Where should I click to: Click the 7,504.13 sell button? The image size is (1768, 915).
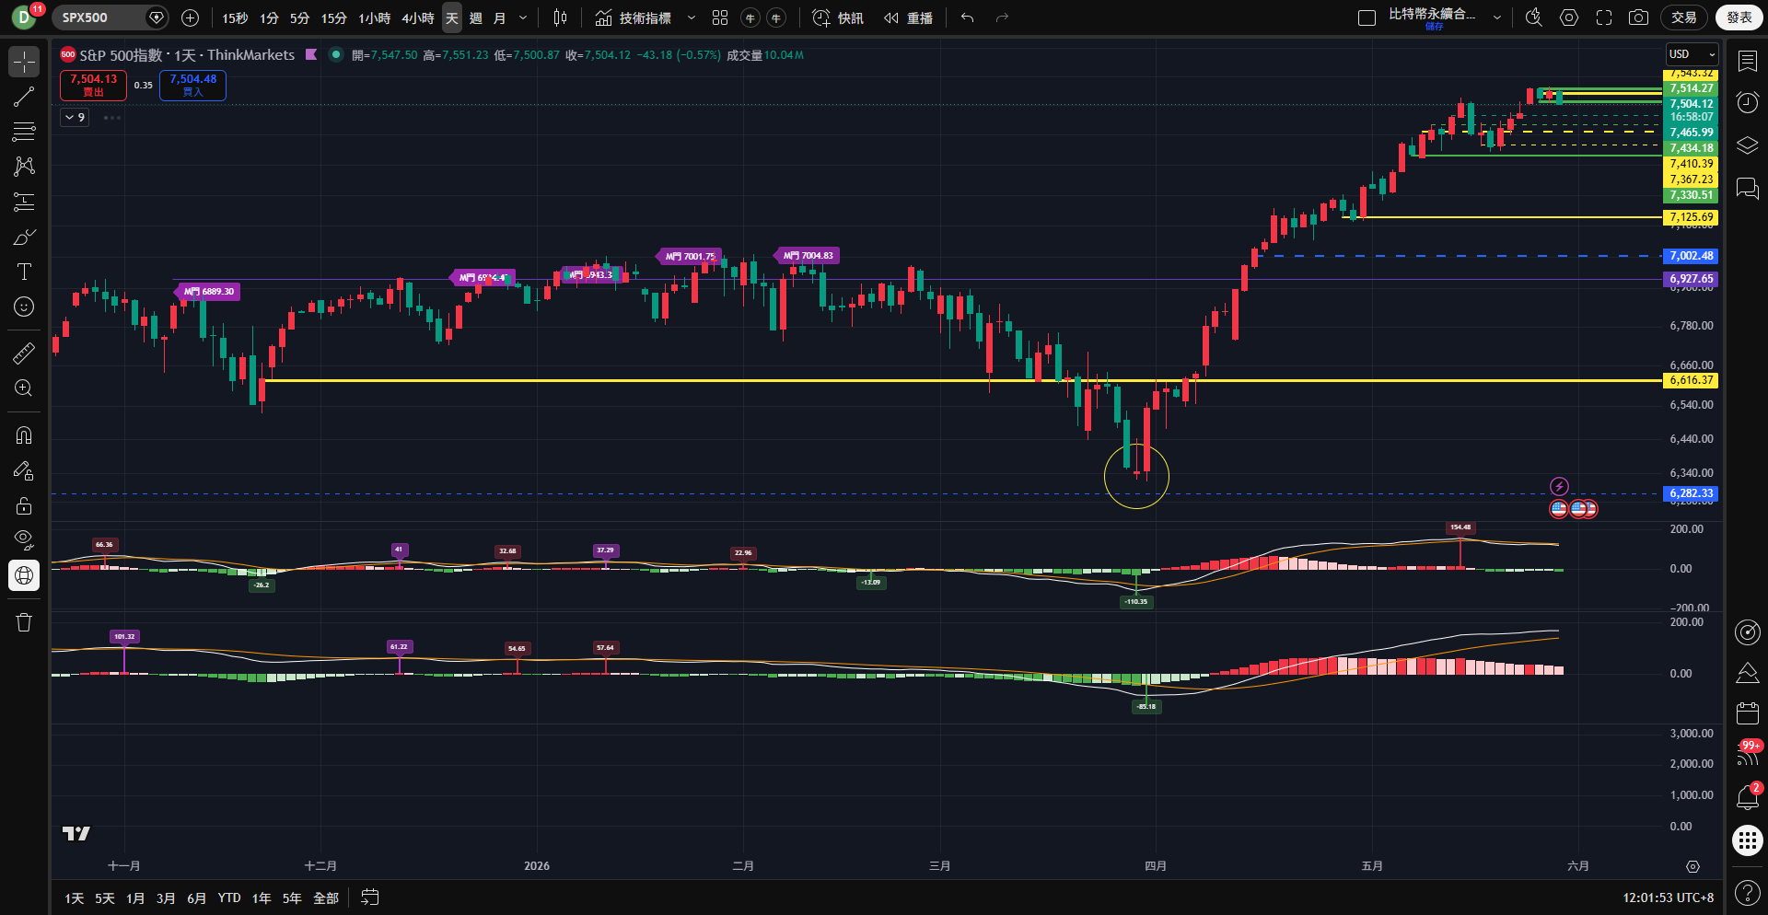coord(93,85)
